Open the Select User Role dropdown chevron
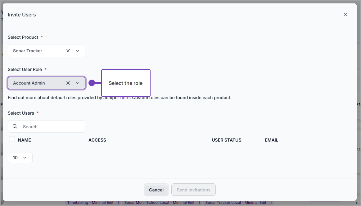 (78, 83)
